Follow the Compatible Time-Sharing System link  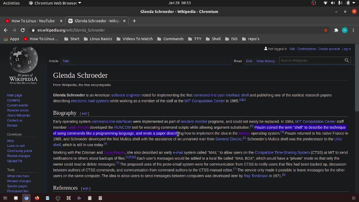282,153
